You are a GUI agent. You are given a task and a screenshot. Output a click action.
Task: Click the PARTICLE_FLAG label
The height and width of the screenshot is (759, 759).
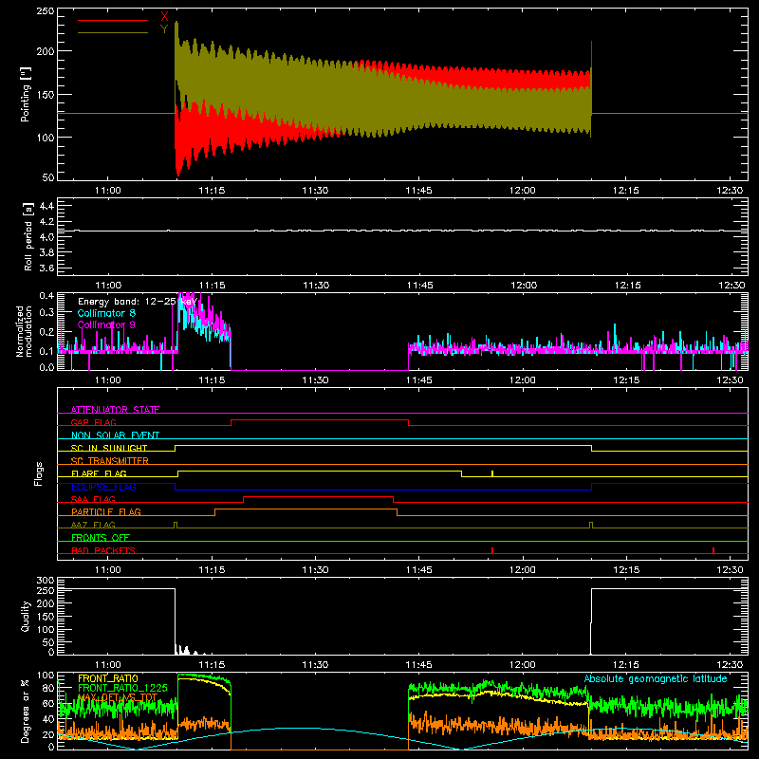pyautogui.click(x=106, y=511)
